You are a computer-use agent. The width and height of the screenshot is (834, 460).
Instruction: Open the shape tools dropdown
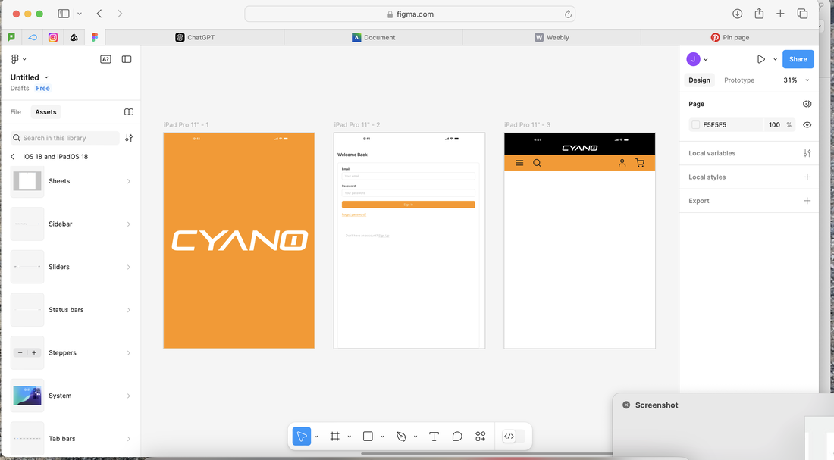382,437
